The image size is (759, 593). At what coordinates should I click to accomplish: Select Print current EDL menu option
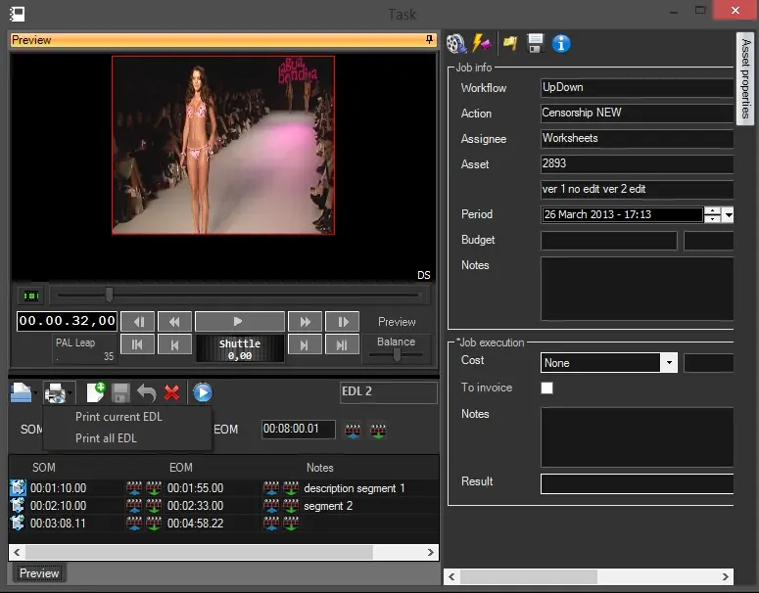click(119, 417)
